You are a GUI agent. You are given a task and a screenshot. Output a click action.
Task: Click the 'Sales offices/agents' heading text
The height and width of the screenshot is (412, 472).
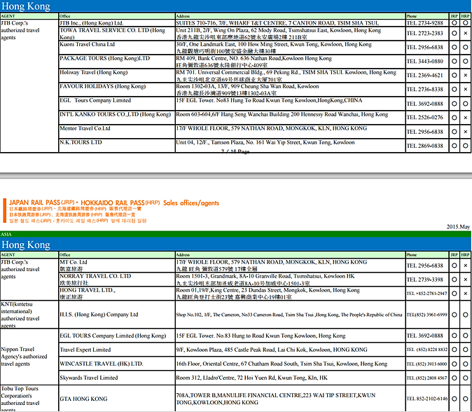click(191, 203)
